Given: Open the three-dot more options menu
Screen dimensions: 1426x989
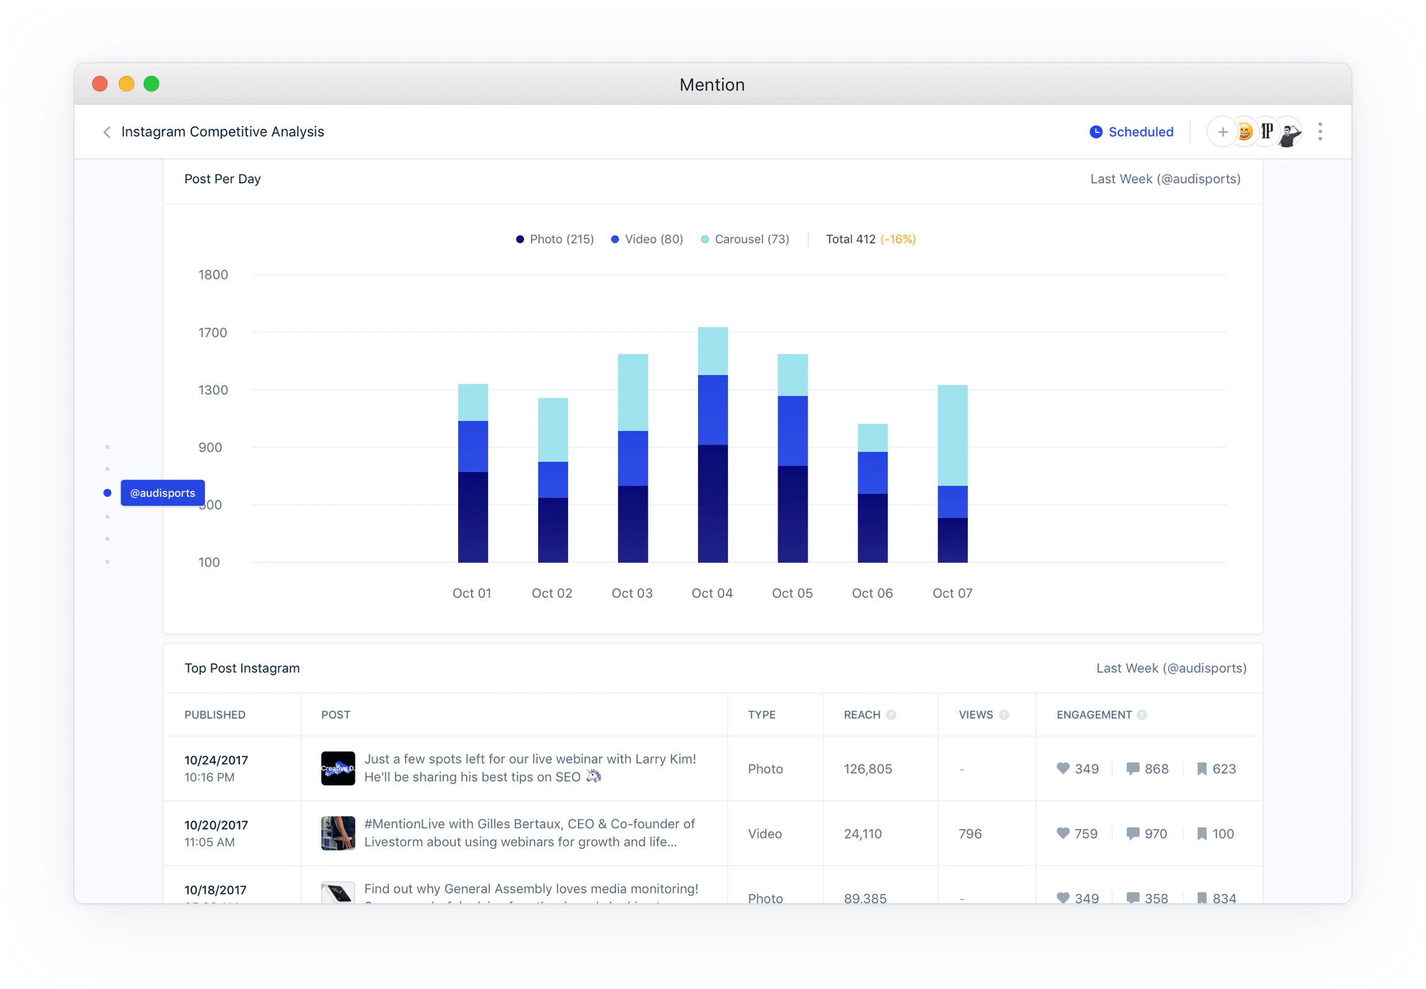Looking at the screenshot, I should [x=1320, y=132].
